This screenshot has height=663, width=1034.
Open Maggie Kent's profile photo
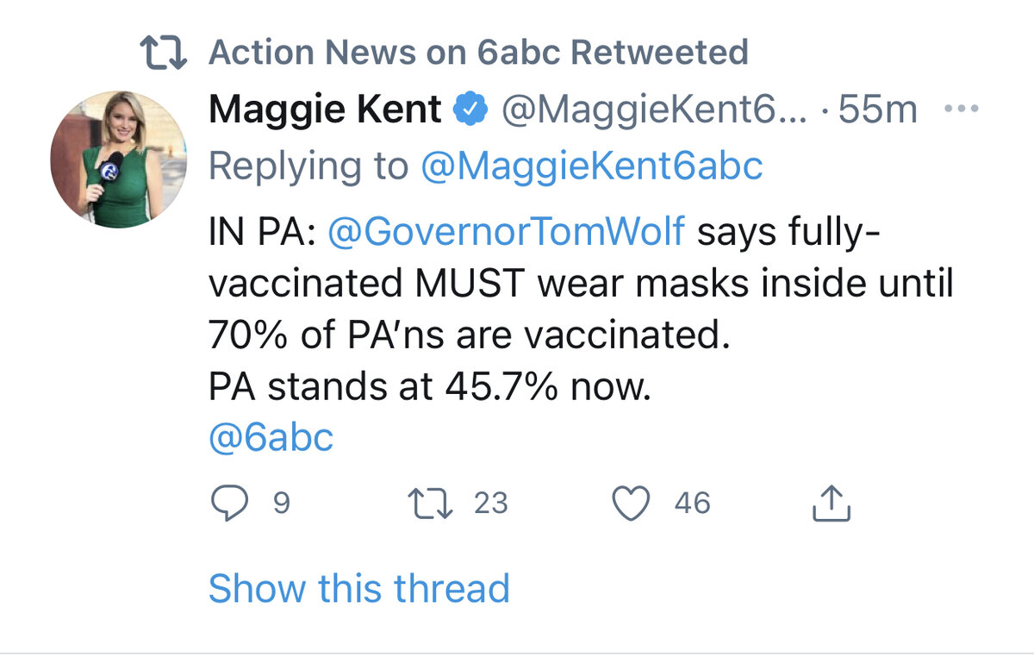click(x=119, y=159)
